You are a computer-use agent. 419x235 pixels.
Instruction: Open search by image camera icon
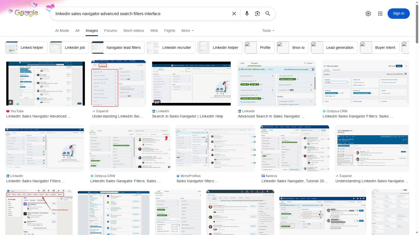click(x=257, y=14)
